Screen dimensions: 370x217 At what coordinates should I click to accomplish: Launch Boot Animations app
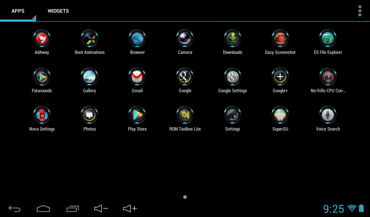click(90, 39)
